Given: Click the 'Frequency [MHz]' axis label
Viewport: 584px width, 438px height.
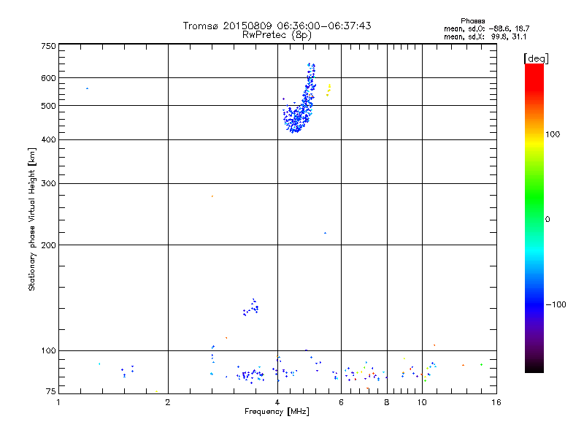Looking at the screenshot, I should tap(277, 412).
